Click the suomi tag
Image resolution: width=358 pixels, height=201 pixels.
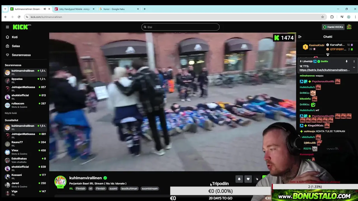coord(113,188)
